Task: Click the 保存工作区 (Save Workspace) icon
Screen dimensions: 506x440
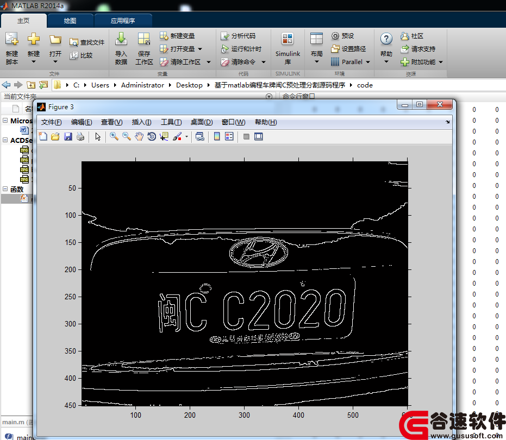Action: 144,39
